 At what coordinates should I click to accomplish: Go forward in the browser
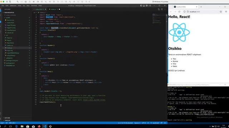click(x=175, y=12)
